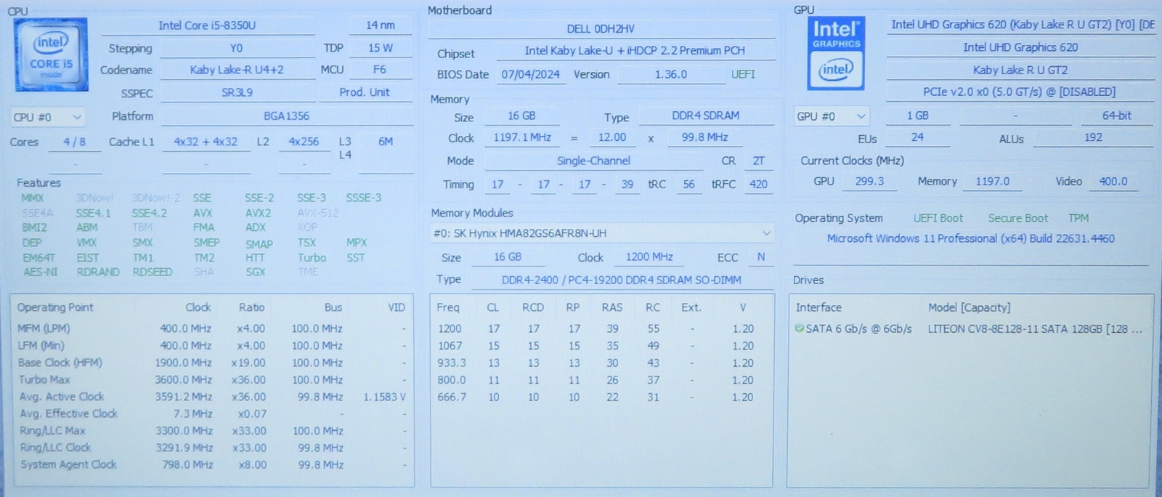Click the GPU clock 299.3 value

point(869,182)
